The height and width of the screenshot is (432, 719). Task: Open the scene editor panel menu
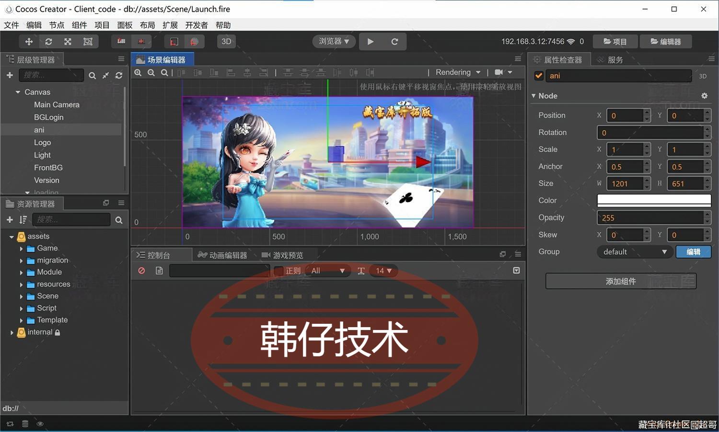(x=518, y=59)
